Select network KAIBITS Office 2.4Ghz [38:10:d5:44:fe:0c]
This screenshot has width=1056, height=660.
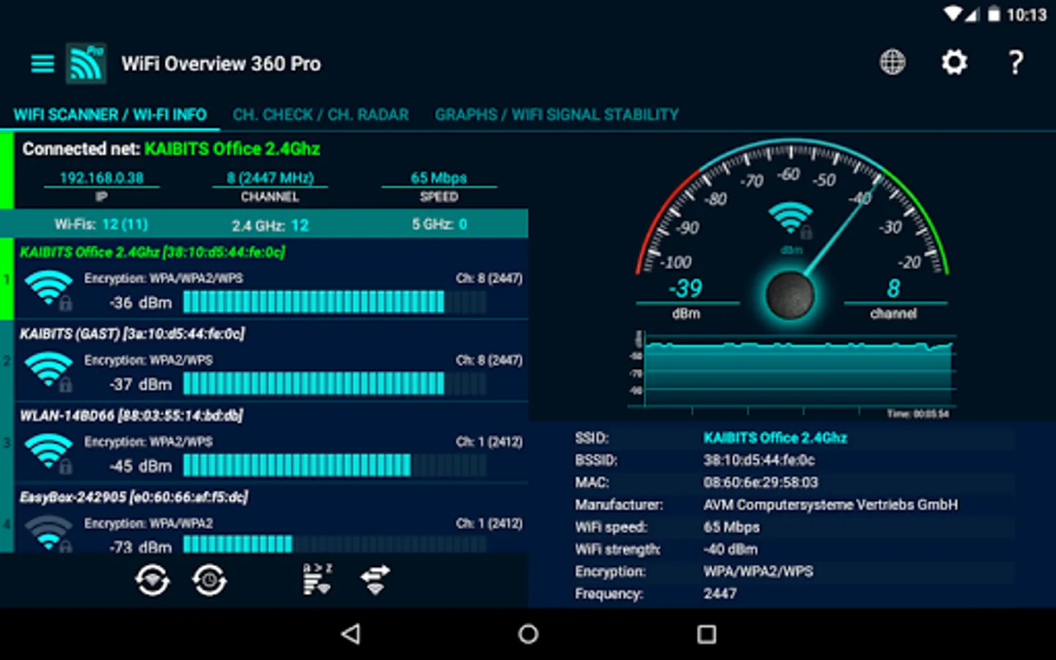click(x=271, y=279)
